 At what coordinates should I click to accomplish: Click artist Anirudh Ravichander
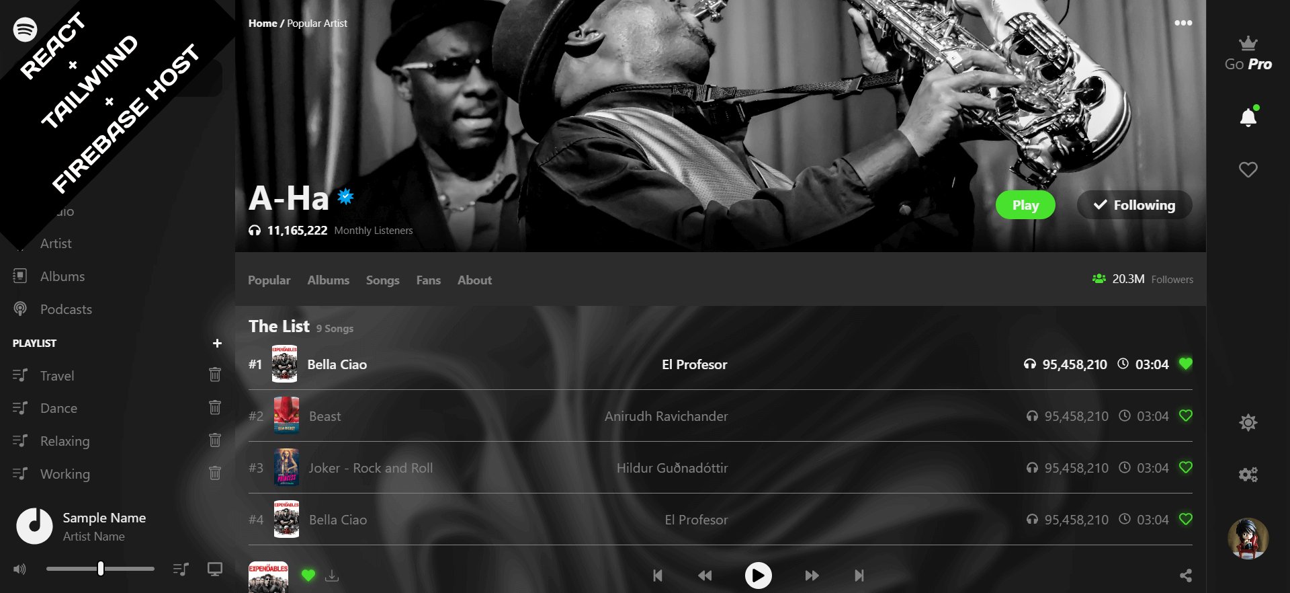(666, 416)
